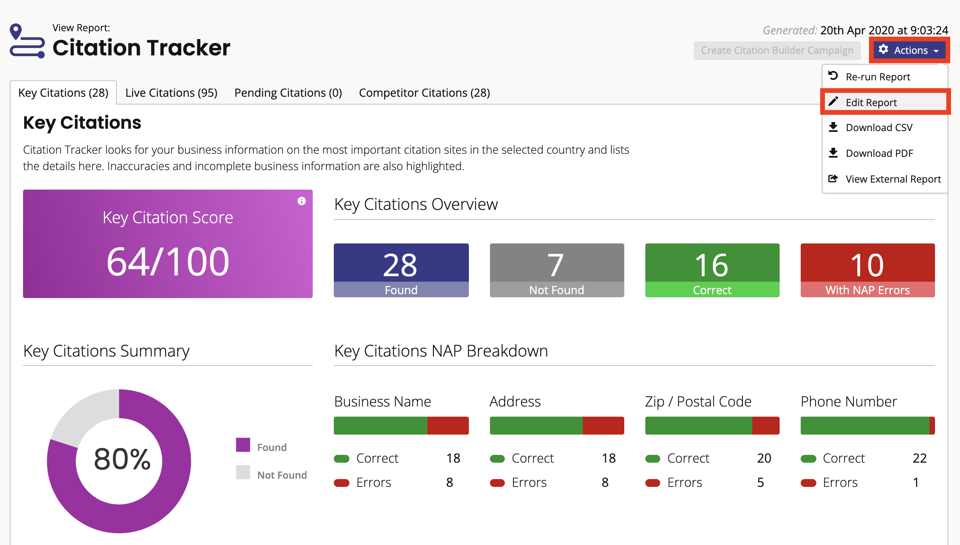Click Phone Number Correct count '22'
This screenshot has width=960, height=545.
click(x=919, y=458)
